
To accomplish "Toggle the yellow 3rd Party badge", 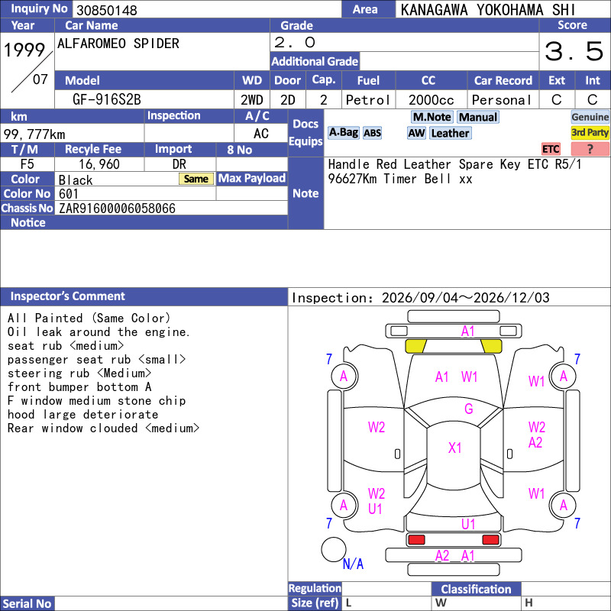I will (590, 132).
